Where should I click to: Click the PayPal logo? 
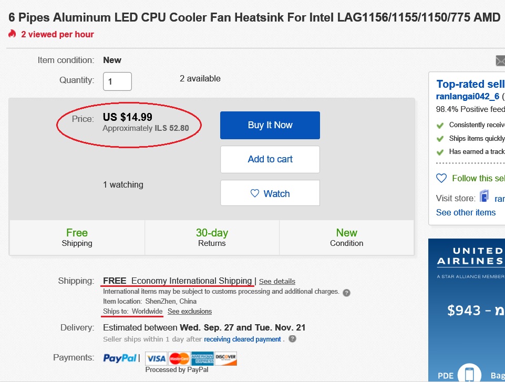119,358
